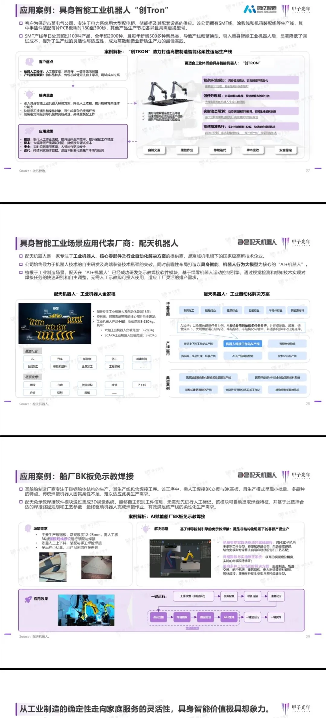Open the curved steel plate photo under 场景需求
Viewport: 326px width, 718px height.
[53, 567]
